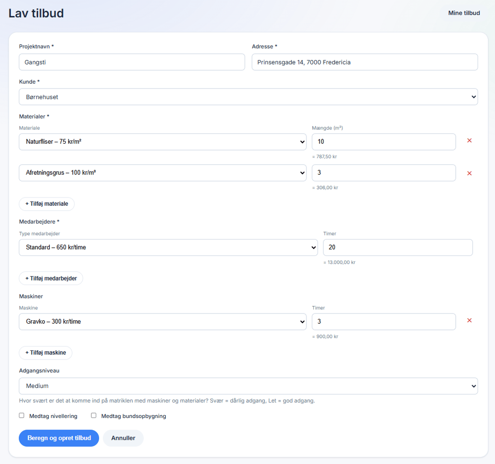This screenshot has height=464, width=495.
Task: Click into the Adresse input field
Action: 364,62
